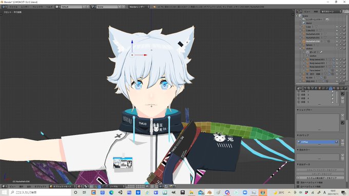349x196 pixels.
Task: Open the ファイル menu
Action: (13, 7)
